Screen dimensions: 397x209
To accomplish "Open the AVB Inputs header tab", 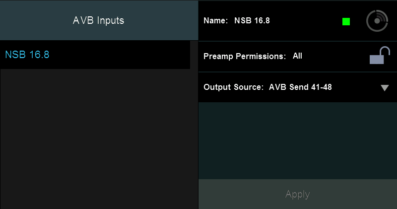I will 99,20.
